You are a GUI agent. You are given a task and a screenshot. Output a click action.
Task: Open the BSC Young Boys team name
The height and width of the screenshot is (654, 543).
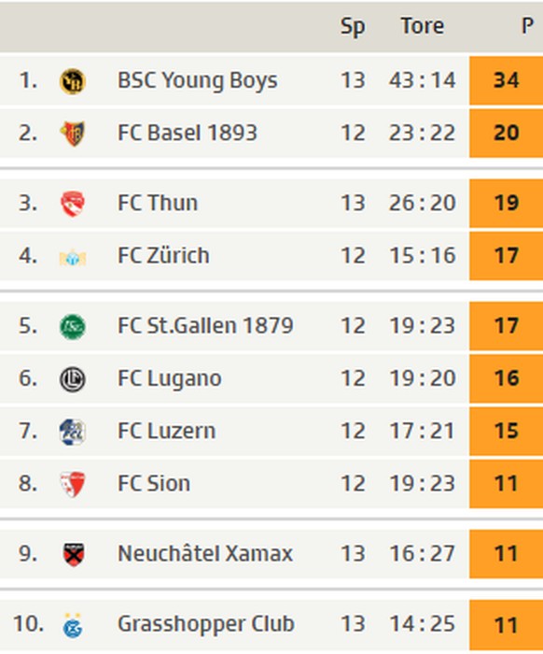(x=198, y=80)
